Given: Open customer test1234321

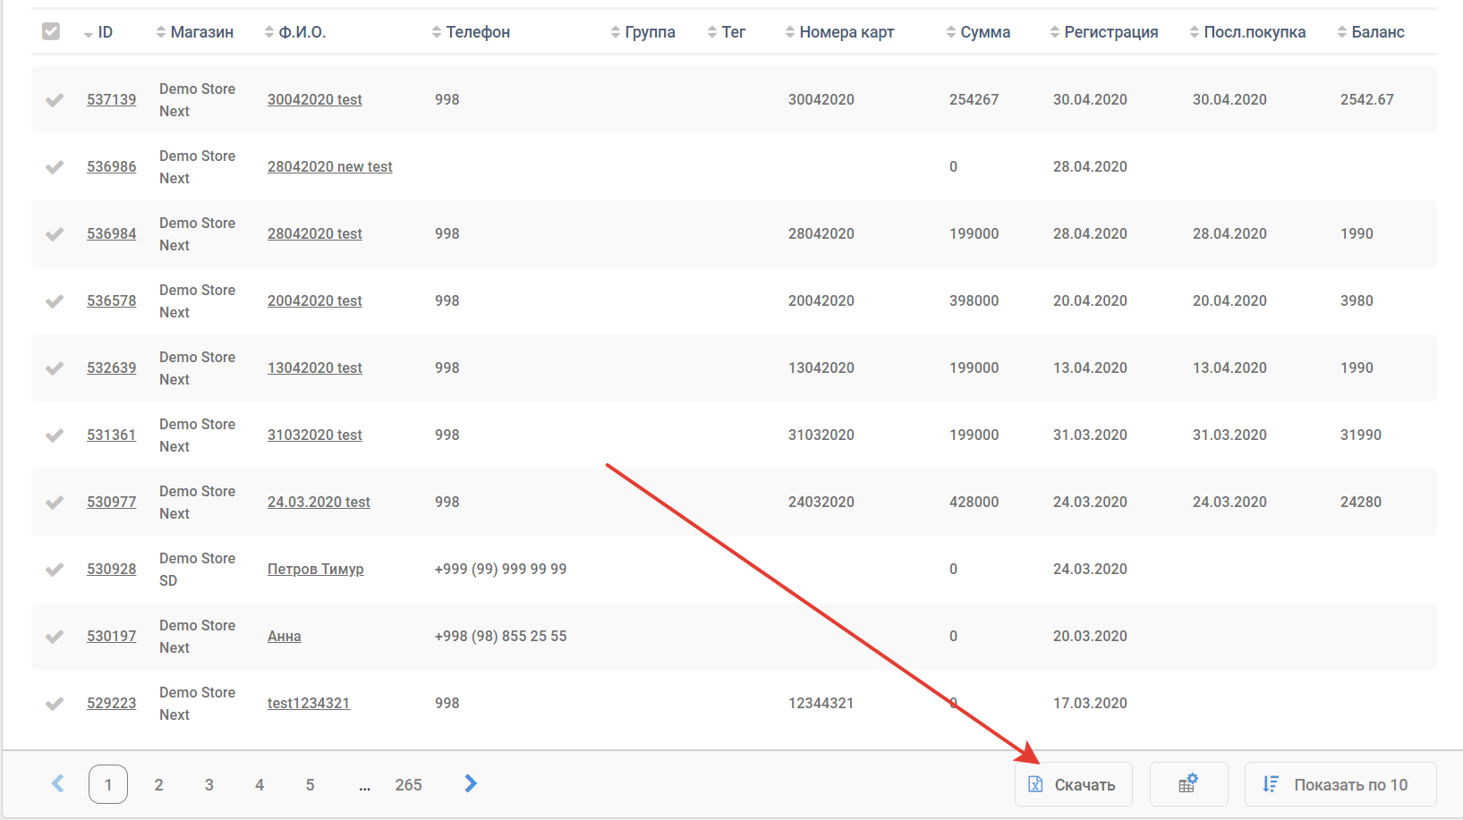Looking at the screenshot, I should click(x=309, y=703).
